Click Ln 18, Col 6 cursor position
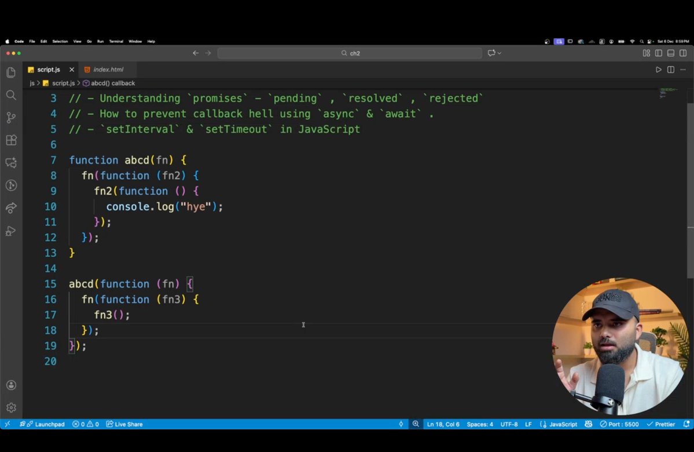This screenshot has height=452, width=694. [443, 424]
